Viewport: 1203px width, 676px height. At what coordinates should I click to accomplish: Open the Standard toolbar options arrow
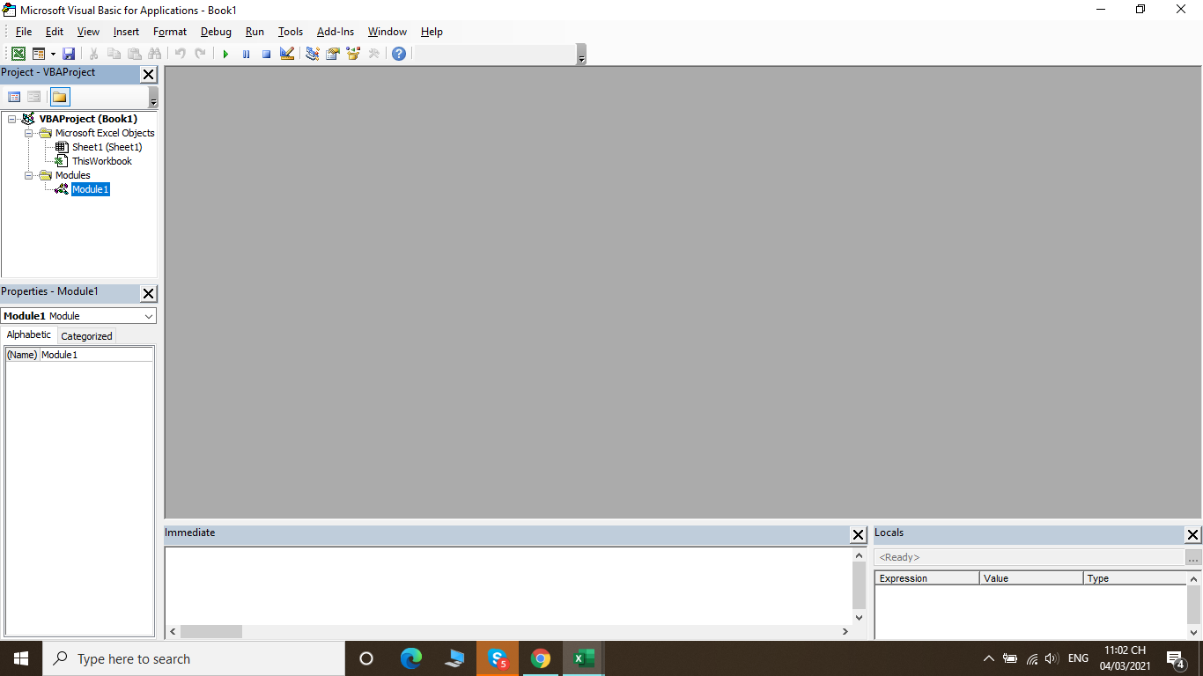pyautogui.click(x=581, y=55)
